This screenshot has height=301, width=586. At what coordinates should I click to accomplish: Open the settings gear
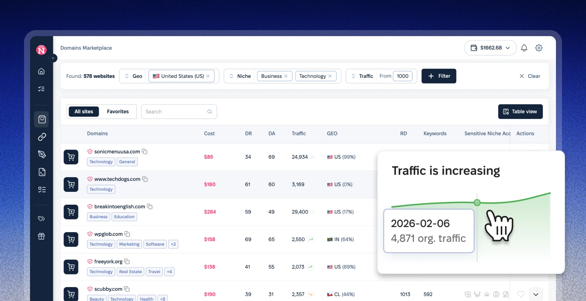click(539, 48)
